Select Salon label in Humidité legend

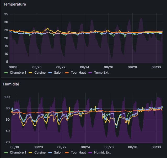58,152
